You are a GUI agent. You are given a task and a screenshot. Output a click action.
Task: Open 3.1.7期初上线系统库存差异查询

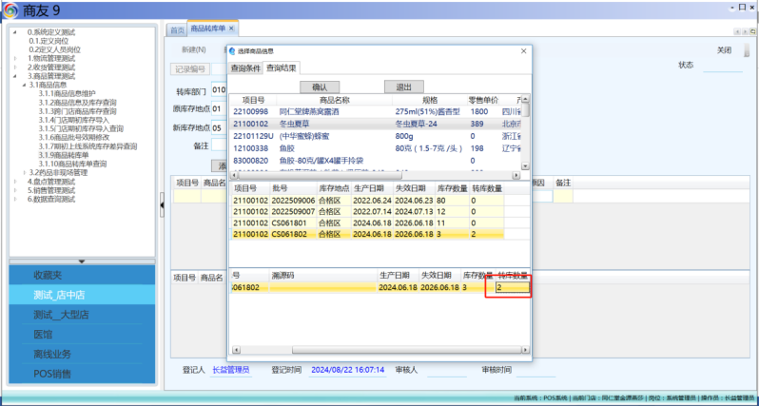coord(88,146)
